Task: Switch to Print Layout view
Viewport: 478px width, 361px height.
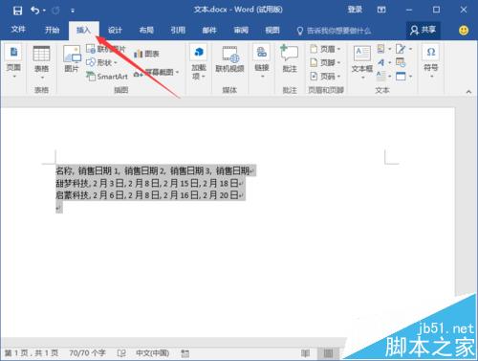Action: [x=328, y=353]
